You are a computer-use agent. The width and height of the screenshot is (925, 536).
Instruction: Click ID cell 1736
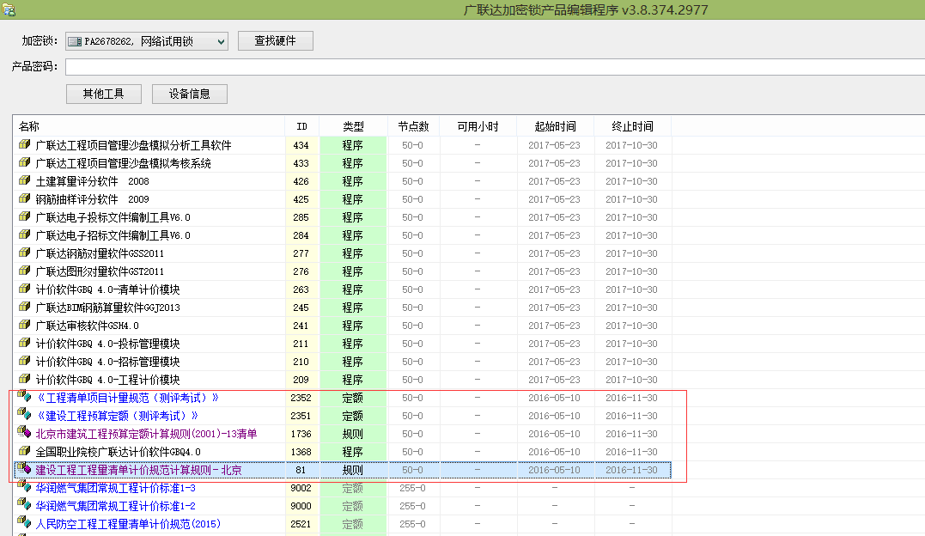301,434
